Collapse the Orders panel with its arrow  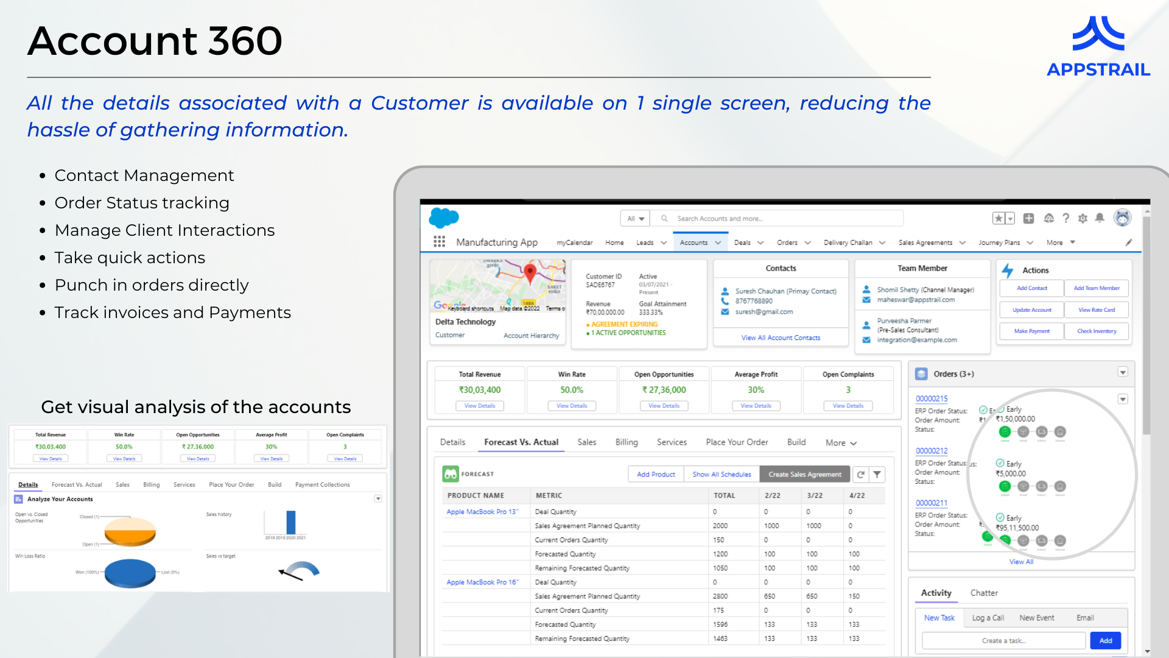(1123, 372)
